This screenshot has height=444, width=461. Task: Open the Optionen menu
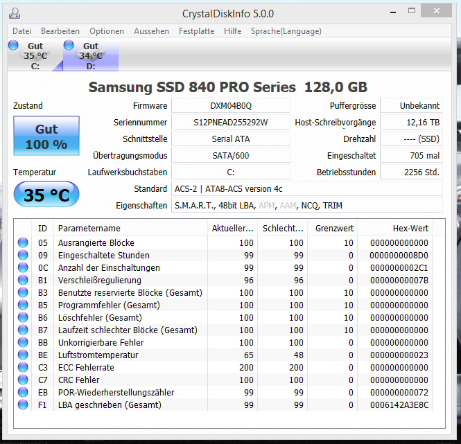(107, 31)
